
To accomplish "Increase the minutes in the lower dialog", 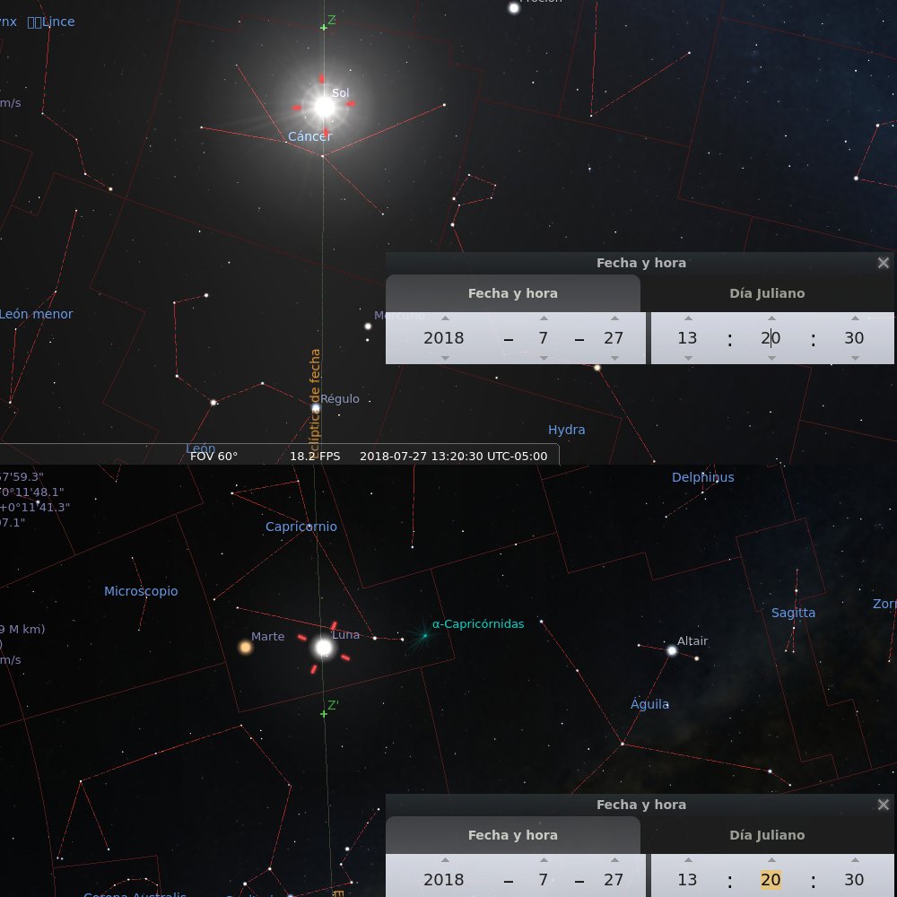I will 771,860.
